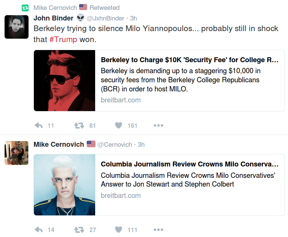Screen dimensions: 288x237
Task: Click the #Trump hashtag
Action: click(x=63, y=39)
